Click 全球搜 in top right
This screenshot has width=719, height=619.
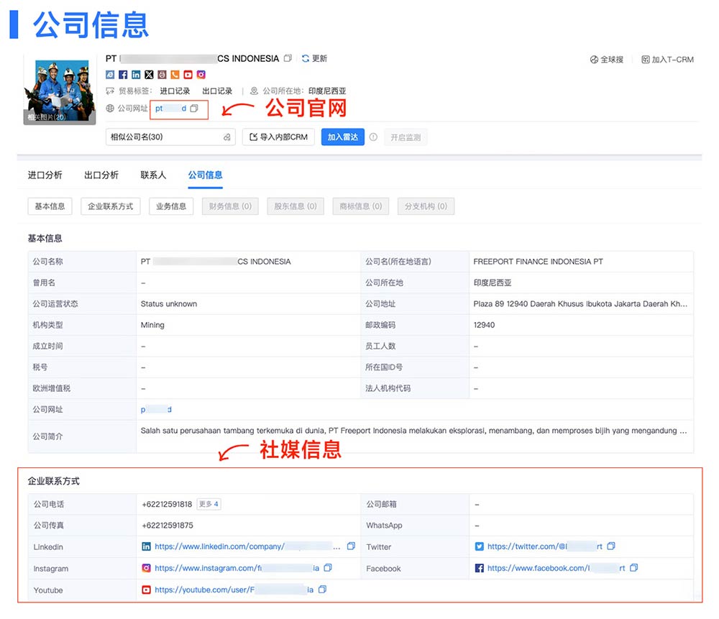[x=606, y=60]
